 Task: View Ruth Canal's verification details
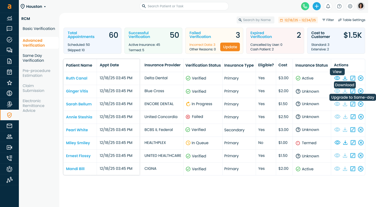(337, 78)
